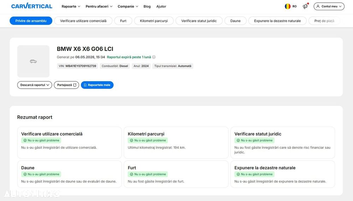Screen dimensions: 353x201
Task: Open the Kilometri parcurși summary card
Action: tap(176, 143)
